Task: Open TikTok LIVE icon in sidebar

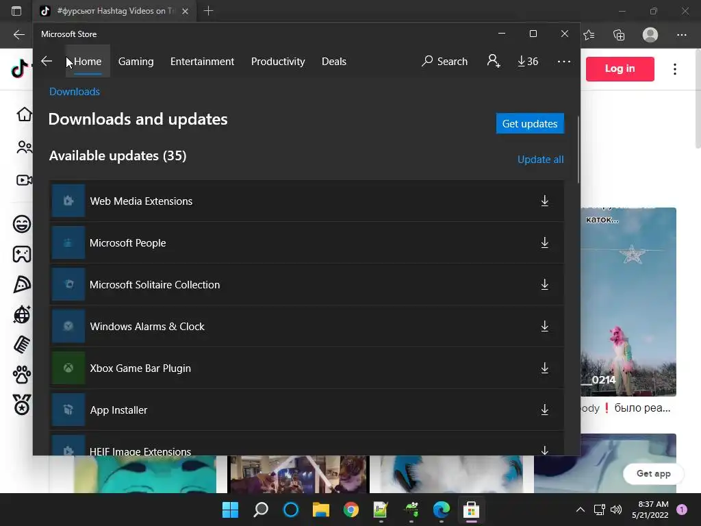Action: 24,180
